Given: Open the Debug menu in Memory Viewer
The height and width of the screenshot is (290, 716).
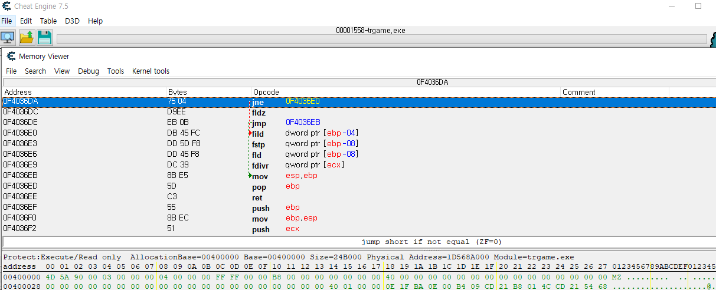Looking at the screenshot, I should [x=89, y=71].
